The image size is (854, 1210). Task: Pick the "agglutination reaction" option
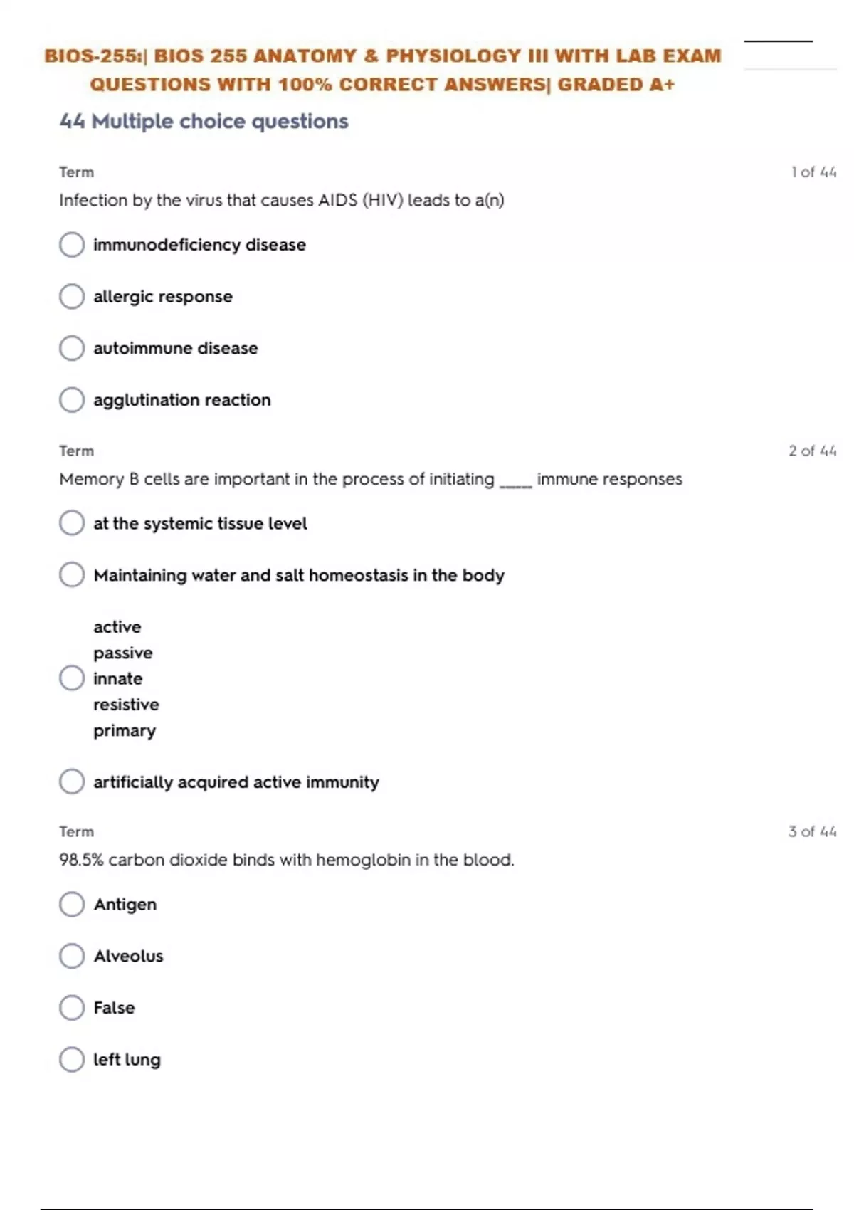tap(72, 400)
